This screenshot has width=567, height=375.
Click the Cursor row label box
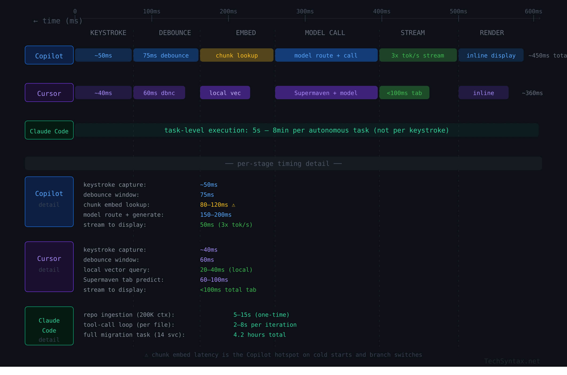pyautogui.click(x=49, y=93)
